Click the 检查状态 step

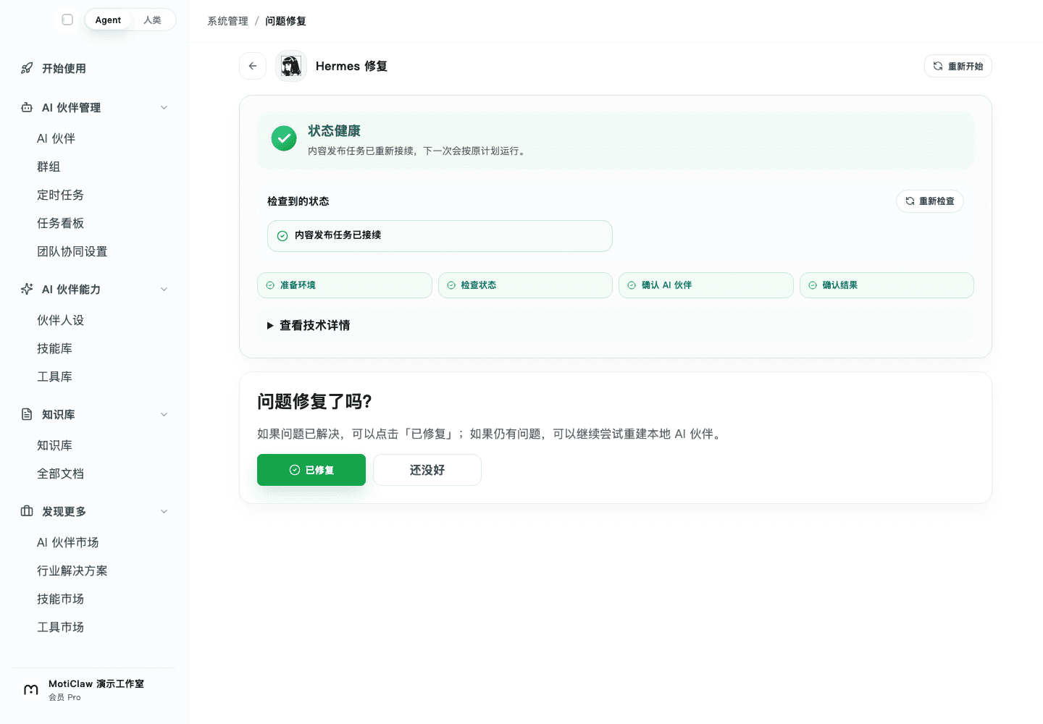coord(525,285)
